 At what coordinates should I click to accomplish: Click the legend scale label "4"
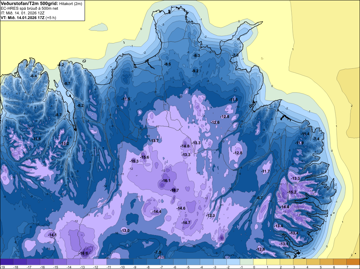(307, 267)
